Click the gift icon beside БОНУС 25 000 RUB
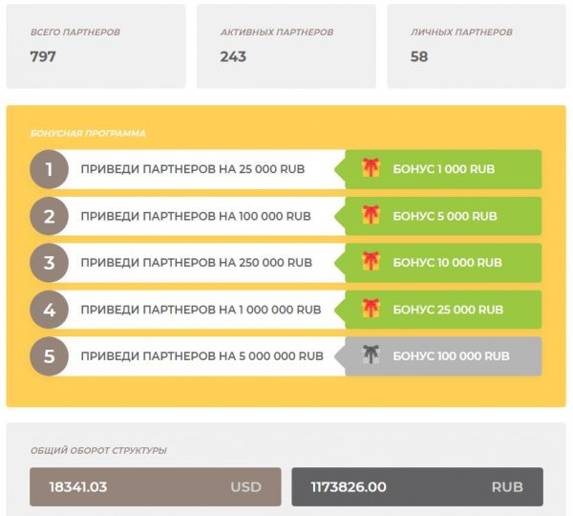 coord(371,310)
